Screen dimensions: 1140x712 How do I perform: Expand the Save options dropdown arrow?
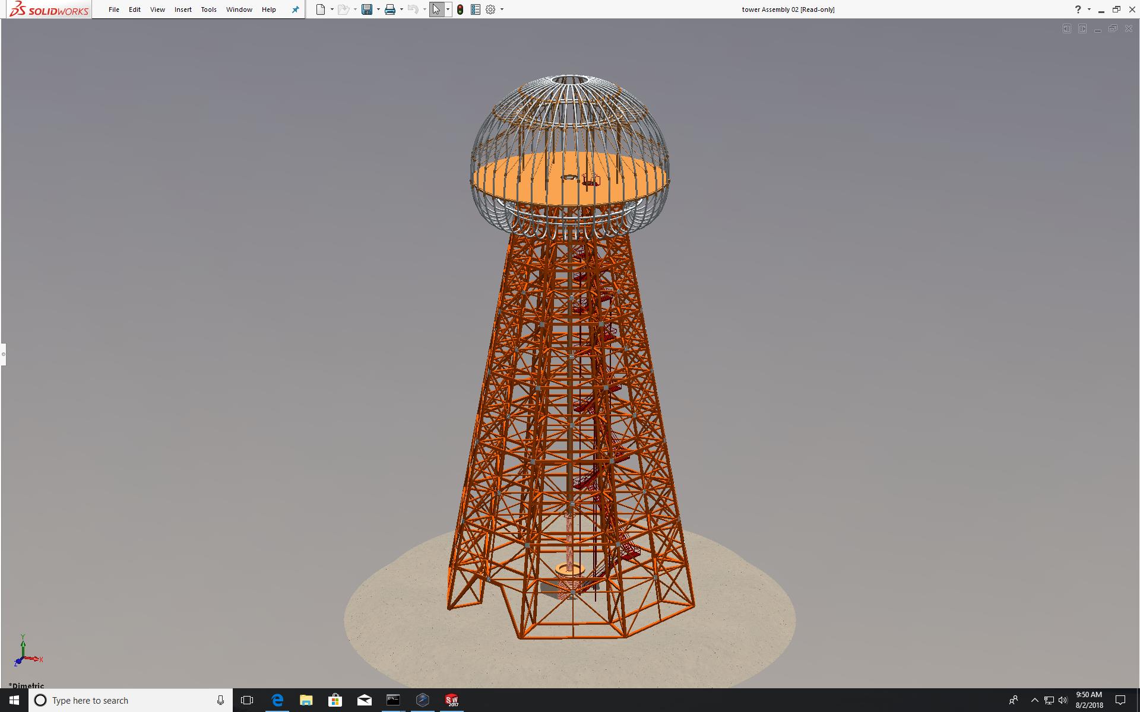(378, 9)
